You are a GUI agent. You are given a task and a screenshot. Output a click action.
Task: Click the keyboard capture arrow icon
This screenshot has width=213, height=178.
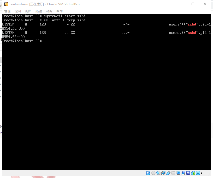(198, 173)
